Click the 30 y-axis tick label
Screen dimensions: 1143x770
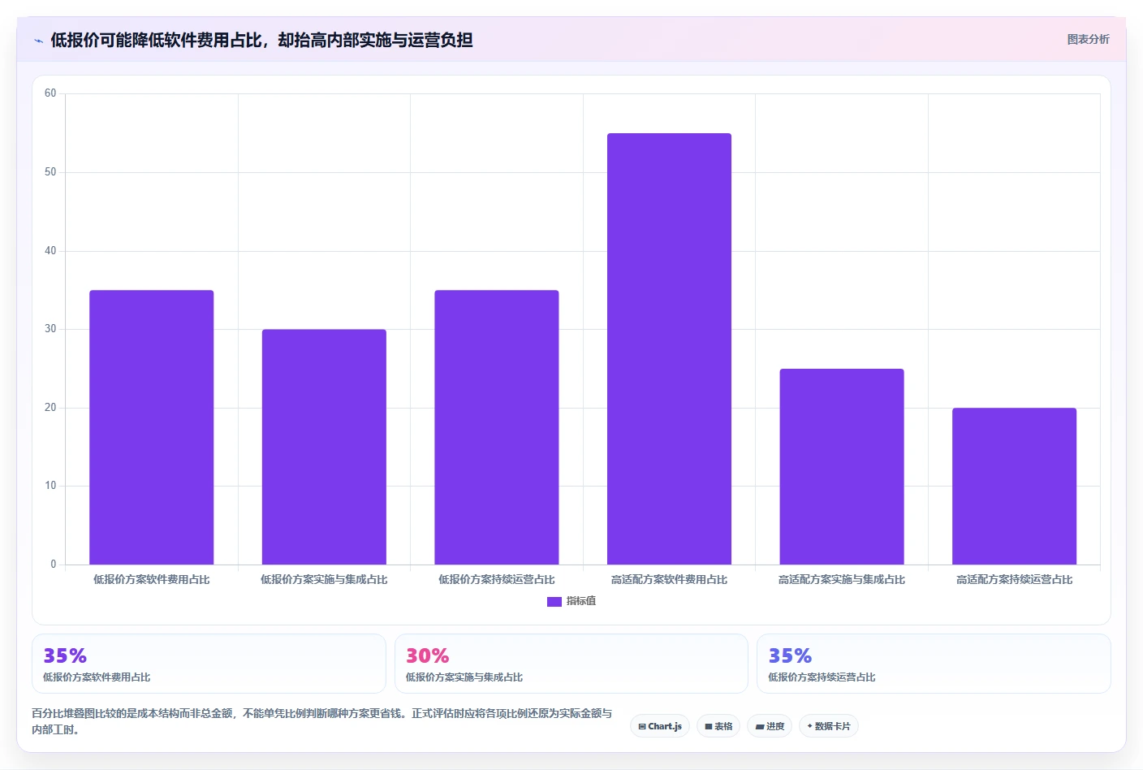(50, 329)
